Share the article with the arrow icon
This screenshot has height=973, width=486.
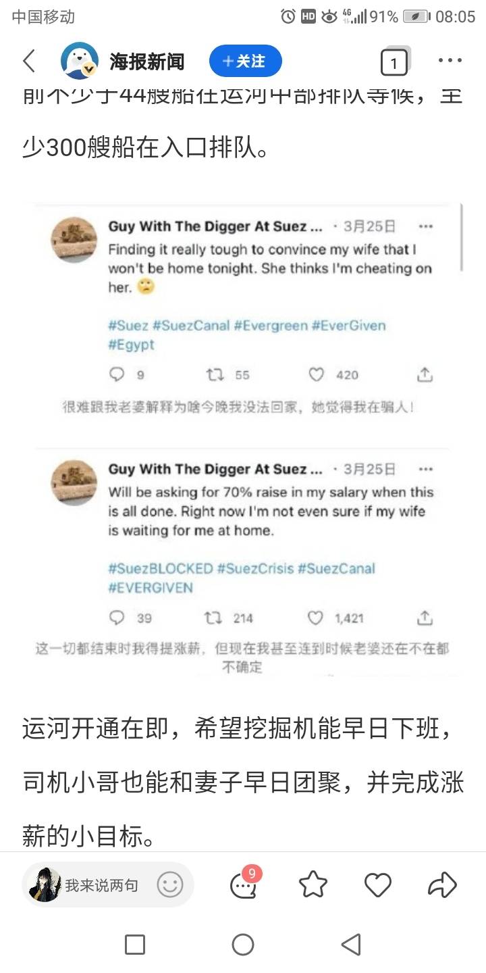[x=443, y=884]
